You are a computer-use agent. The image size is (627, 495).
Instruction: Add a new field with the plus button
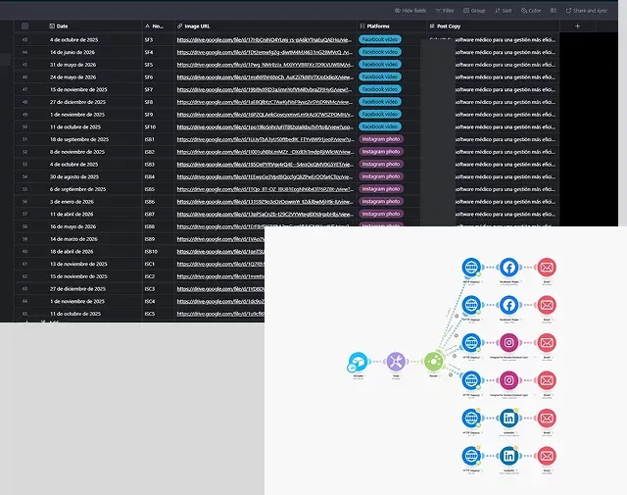click(577, 25)
